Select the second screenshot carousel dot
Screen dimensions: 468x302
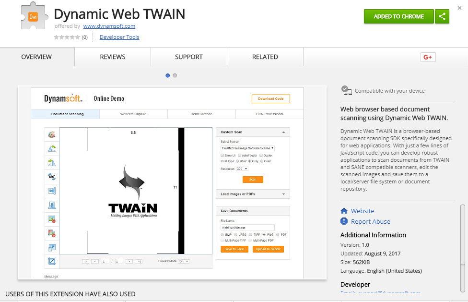pyautogui.click(x=175, y=75)
